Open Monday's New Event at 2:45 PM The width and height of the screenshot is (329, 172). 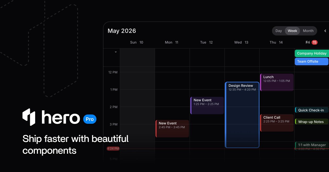172,129
